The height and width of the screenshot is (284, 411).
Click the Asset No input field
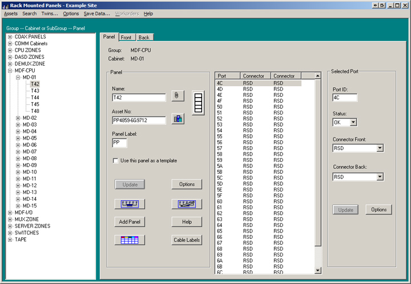click(x=139, y=120)
